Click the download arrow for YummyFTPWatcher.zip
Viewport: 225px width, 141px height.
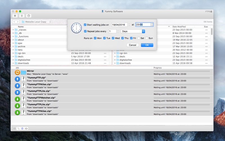[x=17, y=99]
